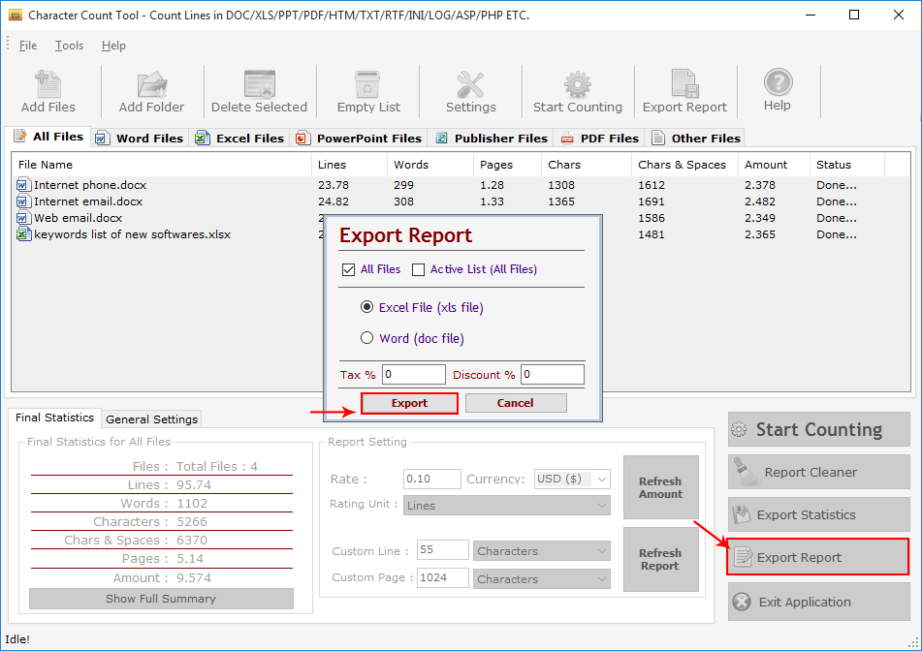Click Internet phone.docx file icon
922x651 pixels.
pyautogui.click(x=23, y=184)
